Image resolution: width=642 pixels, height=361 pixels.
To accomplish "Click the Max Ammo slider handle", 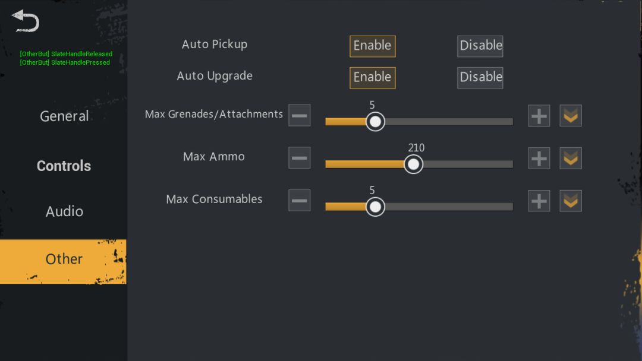I will click(413, 164).
